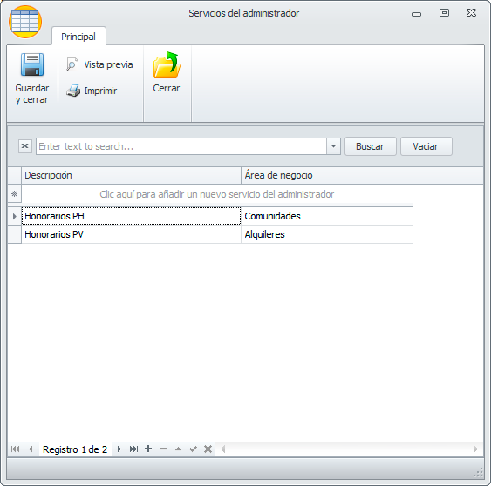Maximize the Servicios del administrador window
Viewport: 491px width, 486px height.
click(444, 13)
